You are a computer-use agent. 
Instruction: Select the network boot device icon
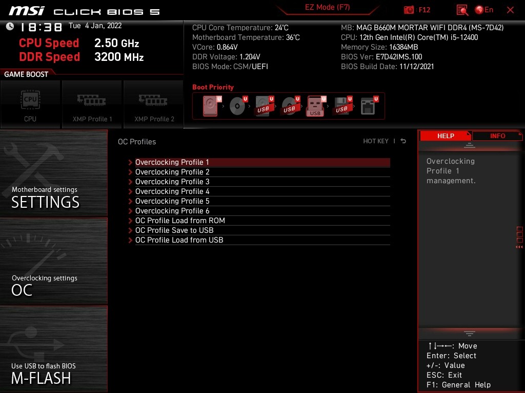coord(369,106)
